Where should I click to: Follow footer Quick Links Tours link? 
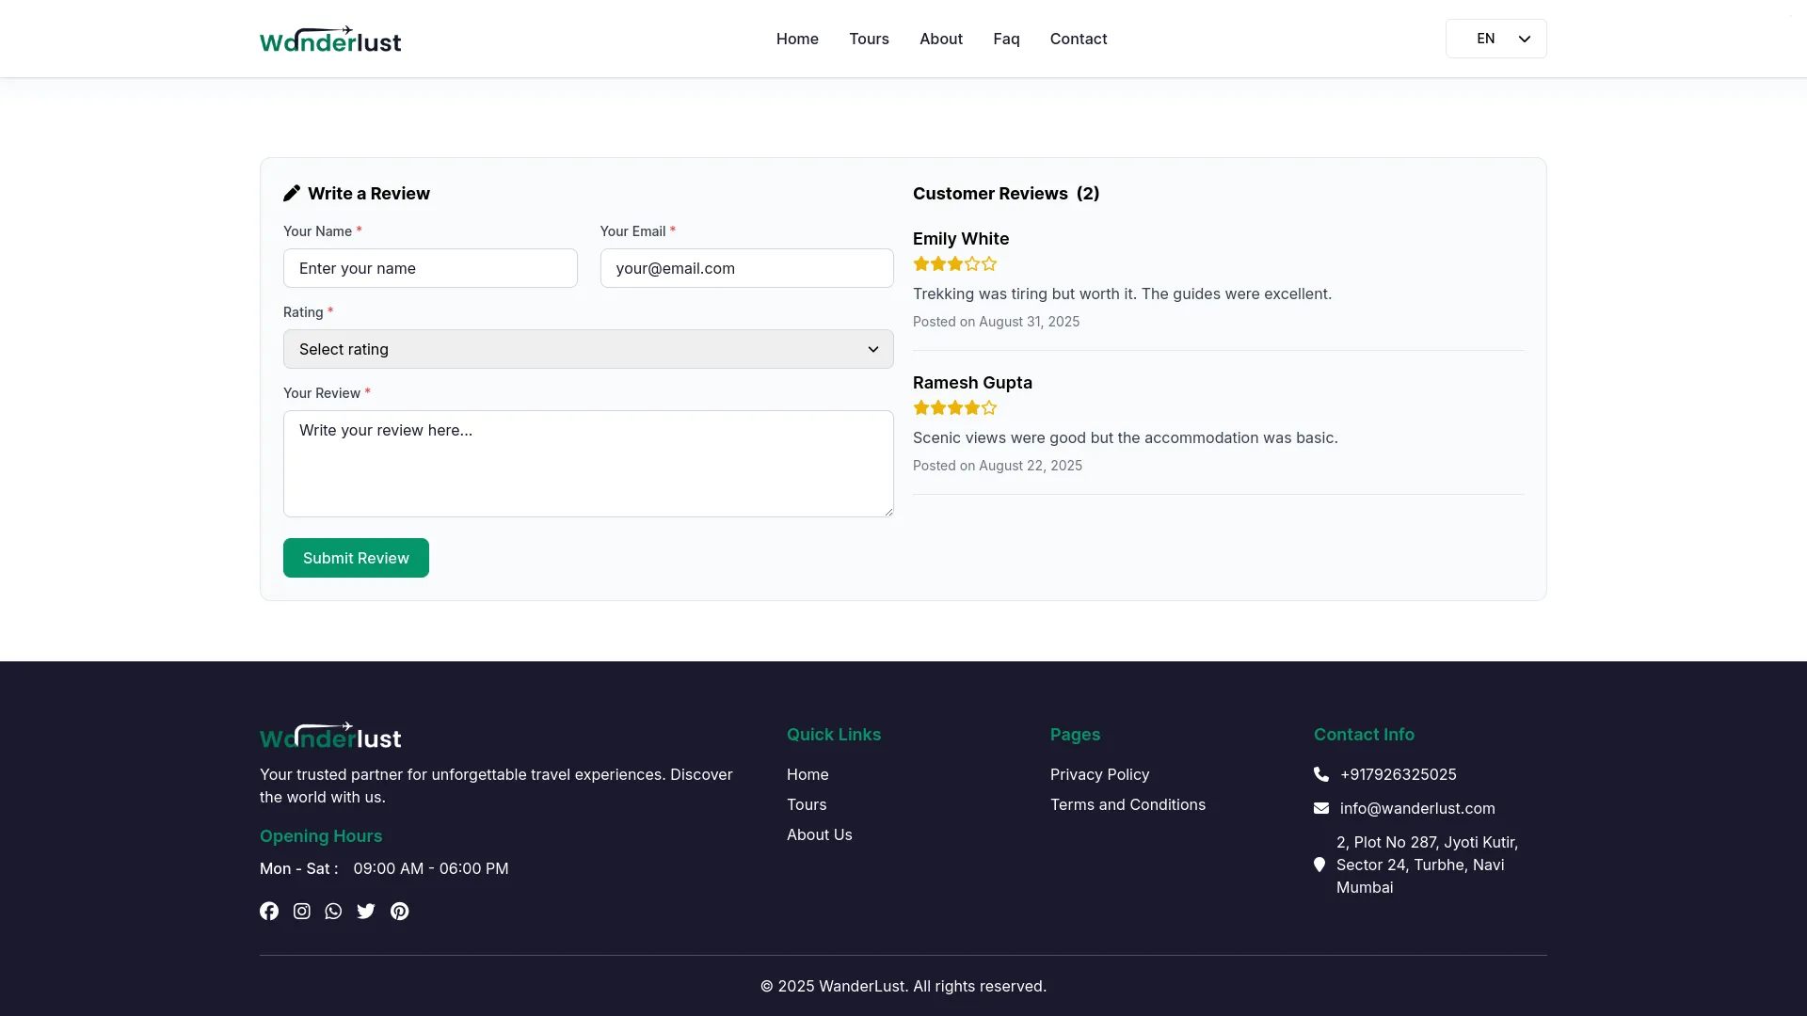(x=807, y=804)
